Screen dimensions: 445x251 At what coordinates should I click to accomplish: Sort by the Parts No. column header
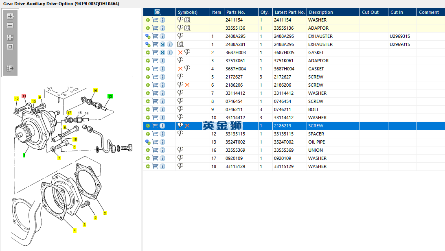pyautogui.click(x=241, y=12)
